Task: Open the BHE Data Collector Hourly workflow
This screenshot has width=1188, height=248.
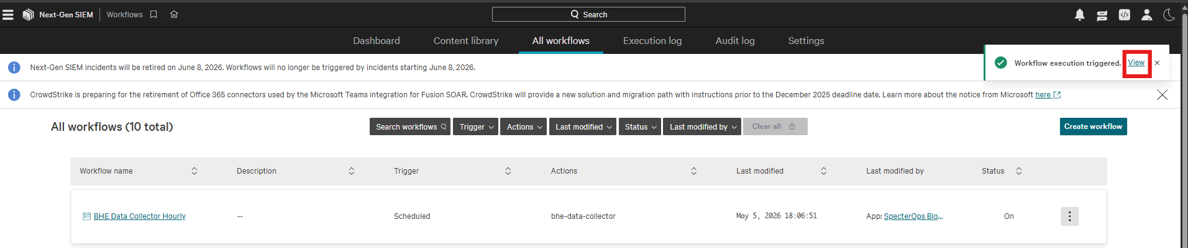Action: pos(140,216)
